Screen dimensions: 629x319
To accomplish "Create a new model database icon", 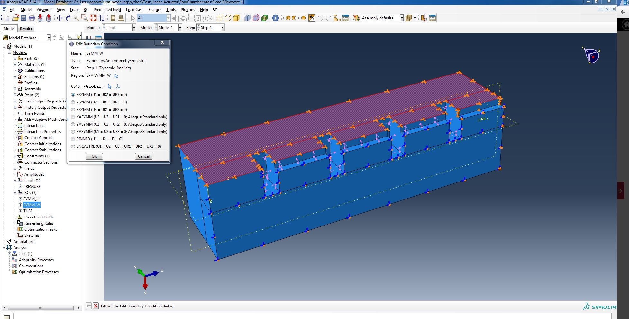I will coord(7,18).
